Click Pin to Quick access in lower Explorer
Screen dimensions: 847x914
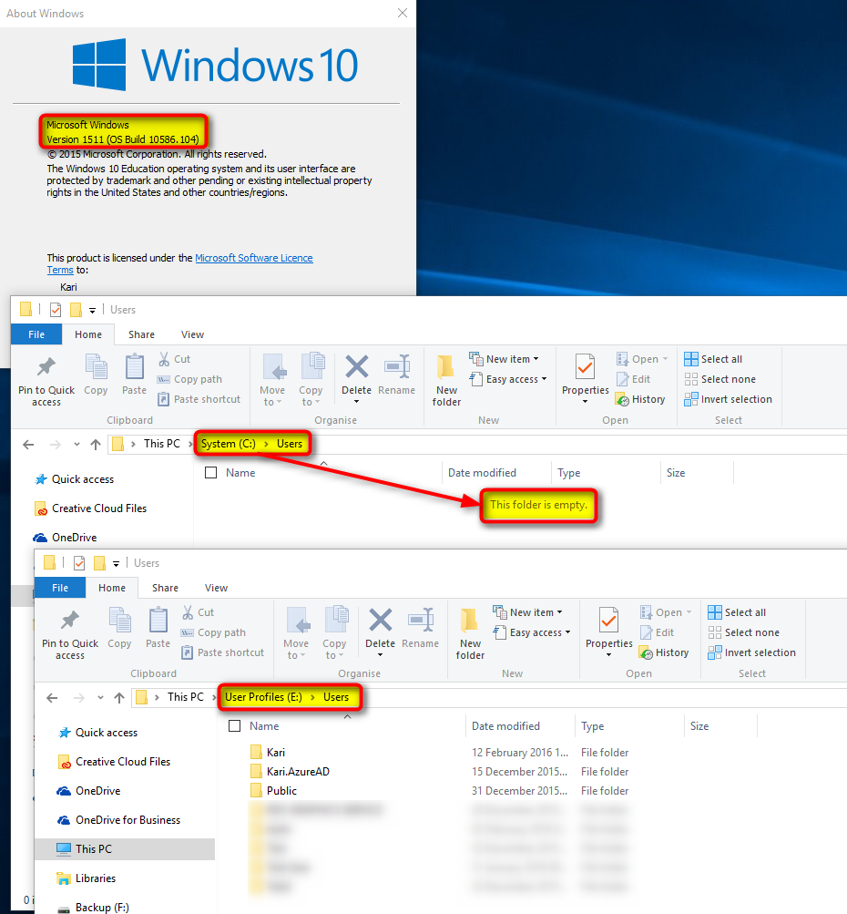click(x=70, y=633)
